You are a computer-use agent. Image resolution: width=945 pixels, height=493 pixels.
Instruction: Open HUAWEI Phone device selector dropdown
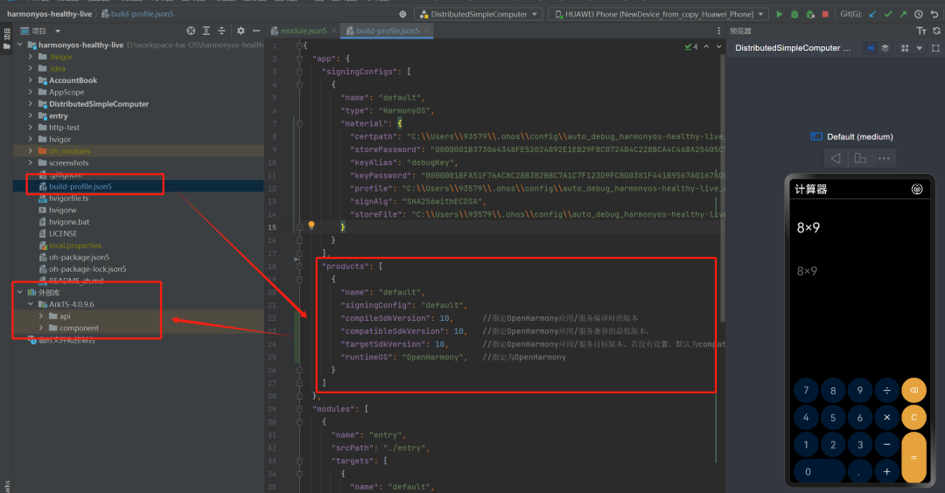[x=658, y=14]
